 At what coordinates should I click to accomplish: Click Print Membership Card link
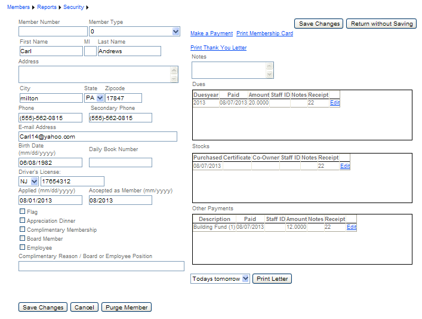click(264, 33)
